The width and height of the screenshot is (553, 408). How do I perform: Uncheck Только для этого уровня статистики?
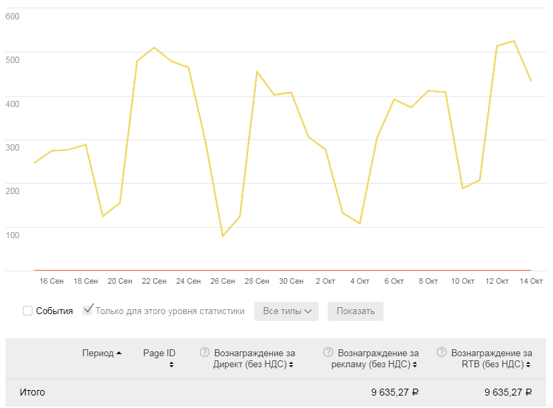pyautogui.click(x=87, y=310)
